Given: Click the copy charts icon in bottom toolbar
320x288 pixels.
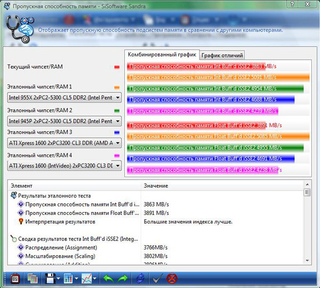Looking at the screenshot, I should click(33, 278).
